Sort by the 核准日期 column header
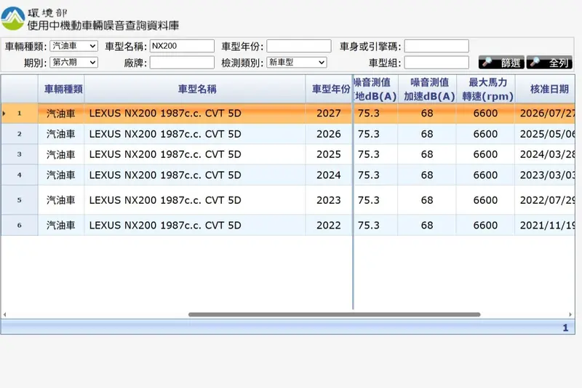 coord(545,89)
